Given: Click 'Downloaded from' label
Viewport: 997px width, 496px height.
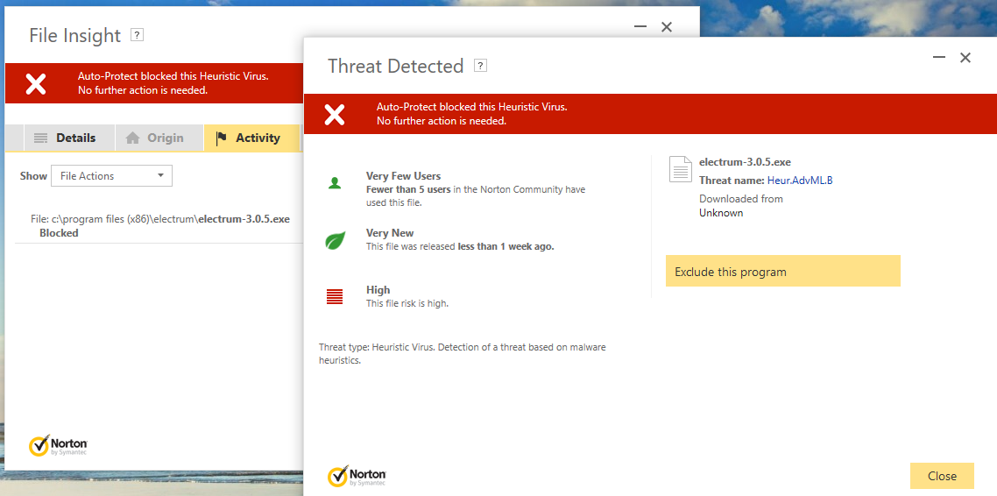Looking at the screenshot, I should 741,199.
